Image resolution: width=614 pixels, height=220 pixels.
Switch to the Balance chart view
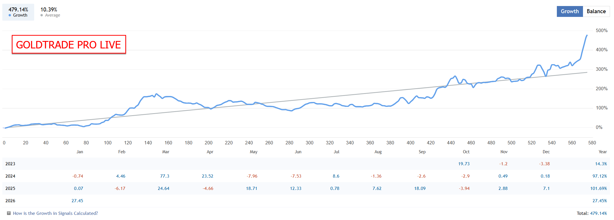coord(596,11)
